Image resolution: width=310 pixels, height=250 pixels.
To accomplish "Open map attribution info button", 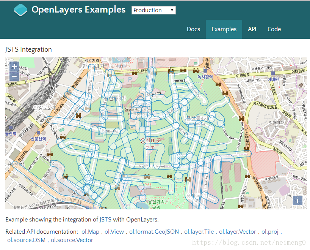I will click(x=297, y=201).
